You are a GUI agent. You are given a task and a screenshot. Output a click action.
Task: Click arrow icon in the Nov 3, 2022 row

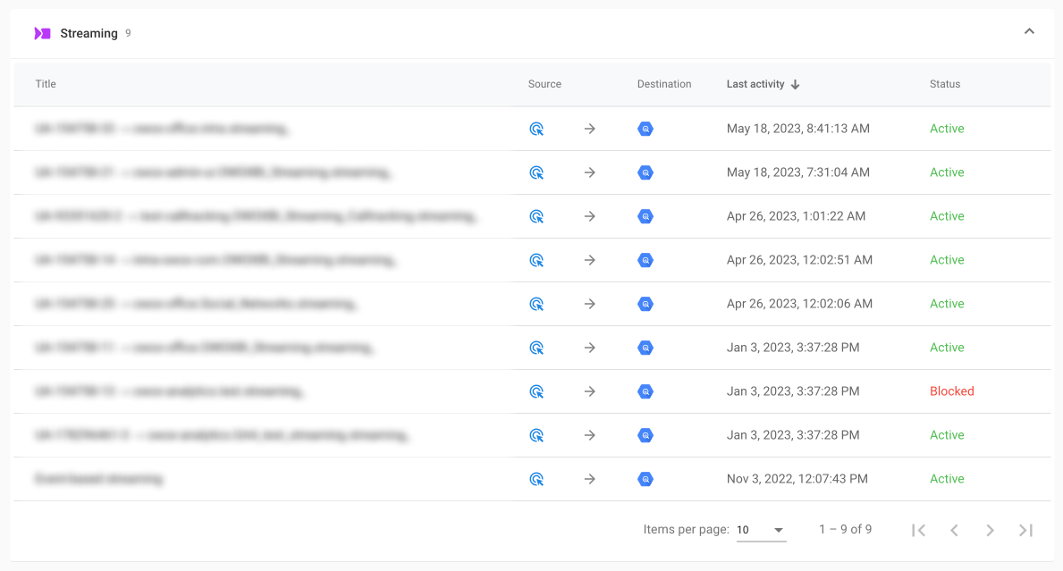pos(590,479)
